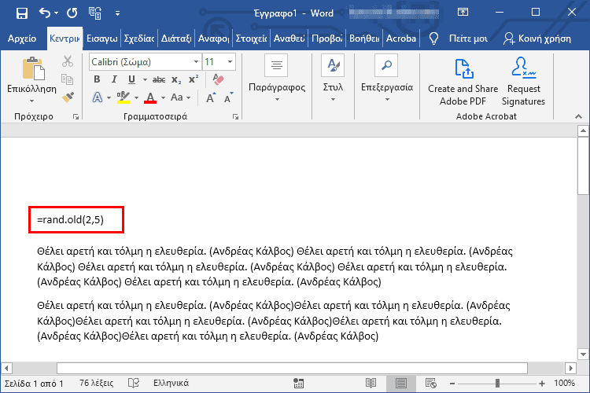Increase font size with the large A icon
Image resolution: width=590 pixels, height=393 pixels.
[x=211, y=97]
